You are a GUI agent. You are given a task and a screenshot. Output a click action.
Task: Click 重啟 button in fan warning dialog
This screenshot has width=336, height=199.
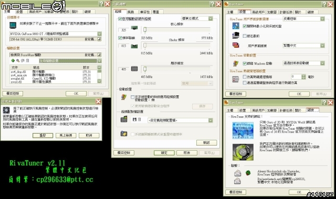click(x=43, y=135)
